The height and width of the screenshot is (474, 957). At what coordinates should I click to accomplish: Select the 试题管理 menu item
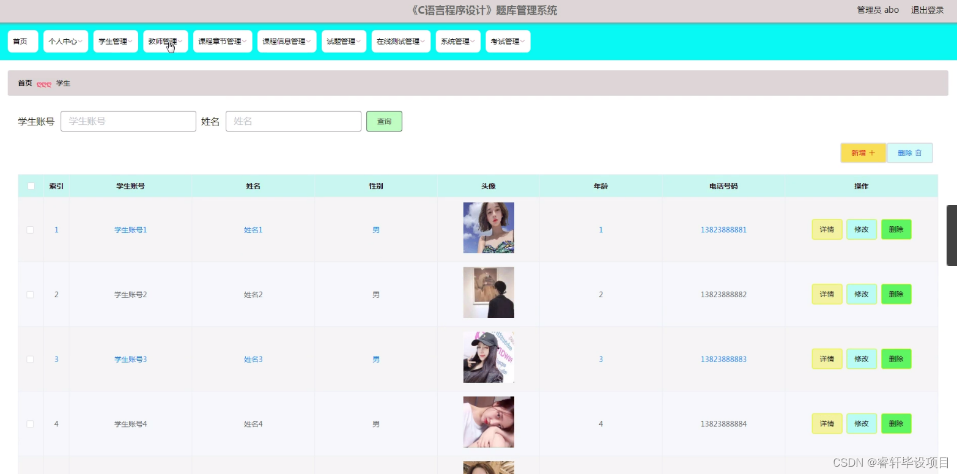coord(344,41)
